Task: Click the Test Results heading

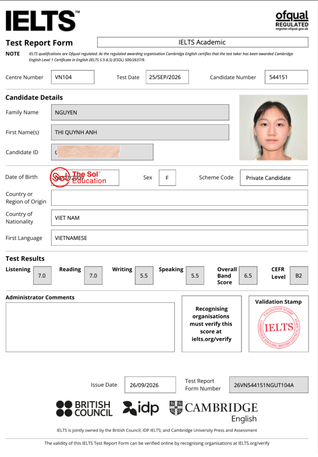Action: point(25,259)
